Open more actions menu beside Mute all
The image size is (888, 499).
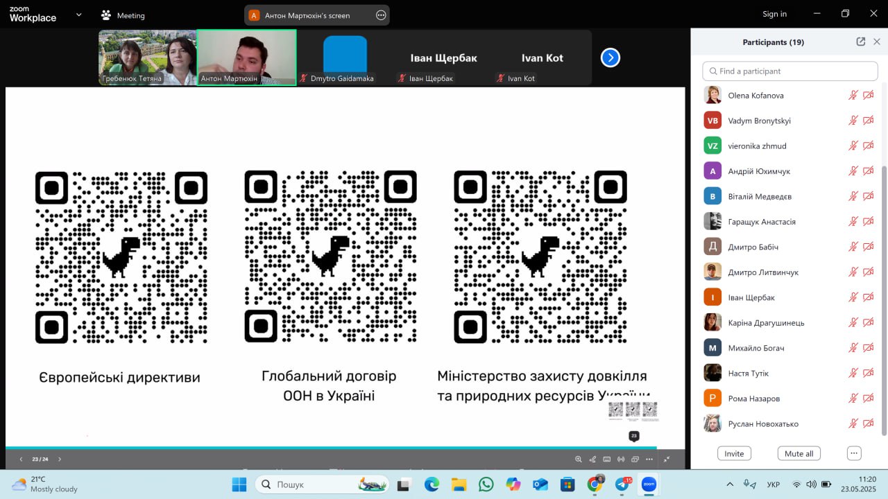coord(854,453)
